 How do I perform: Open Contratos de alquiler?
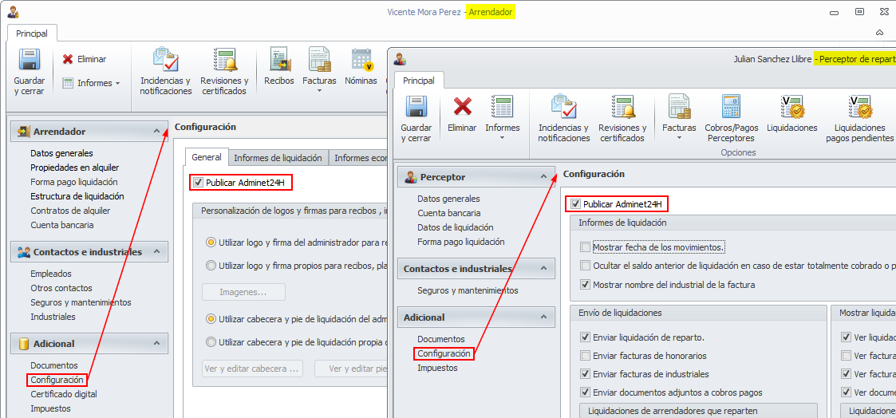tap(71, 210)
